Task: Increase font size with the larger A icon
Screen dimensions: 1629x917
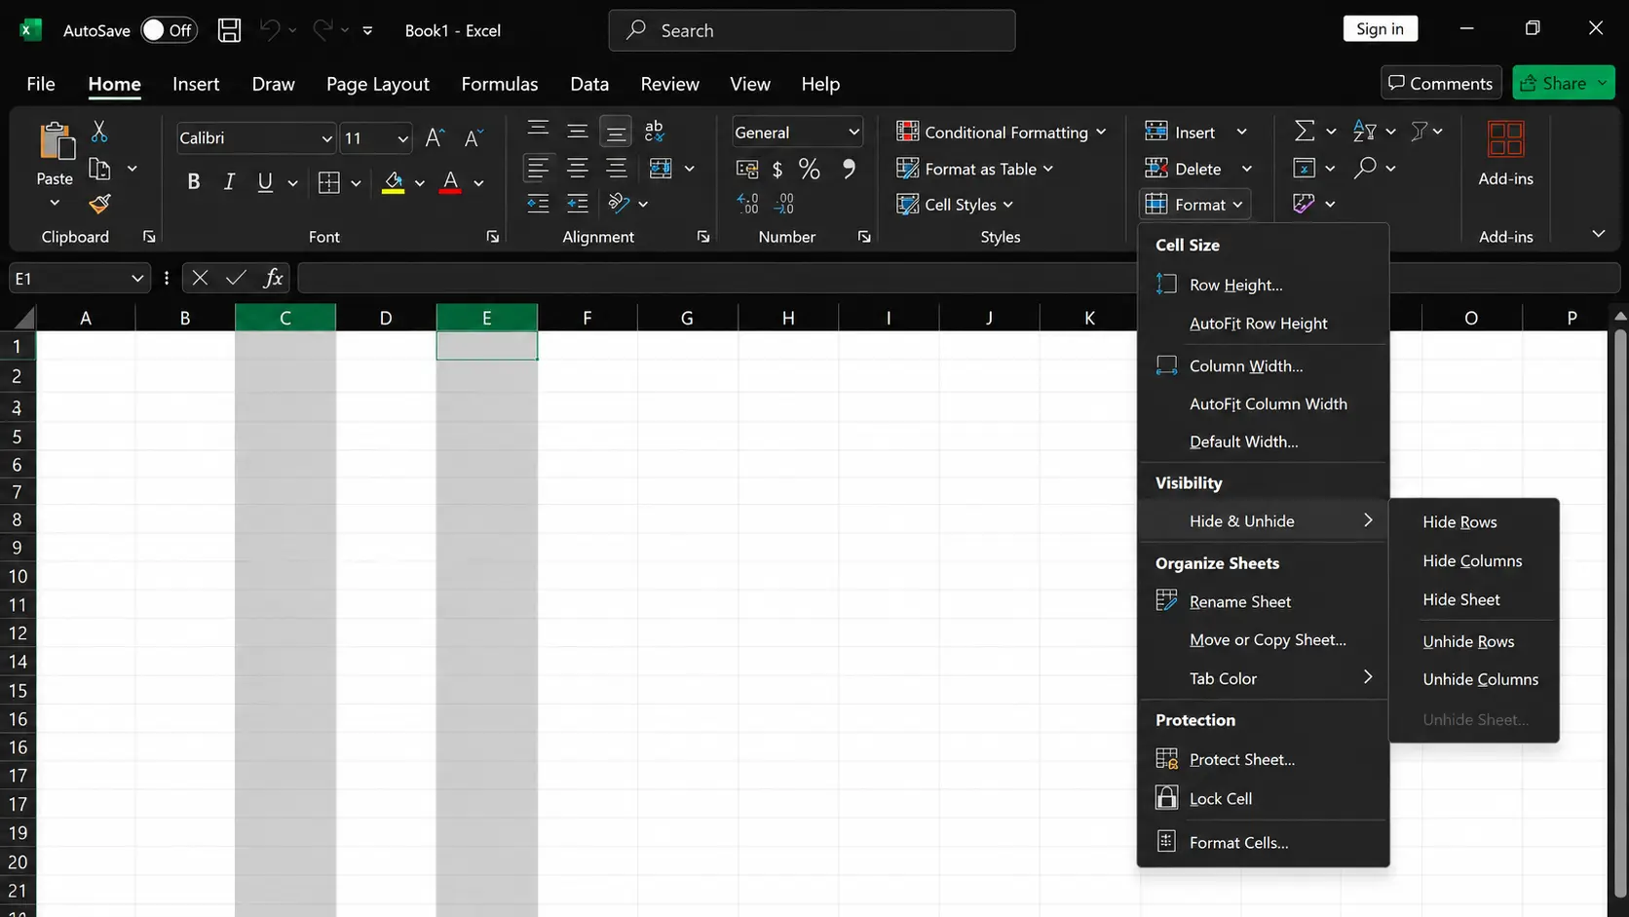Action: [435, 138]
